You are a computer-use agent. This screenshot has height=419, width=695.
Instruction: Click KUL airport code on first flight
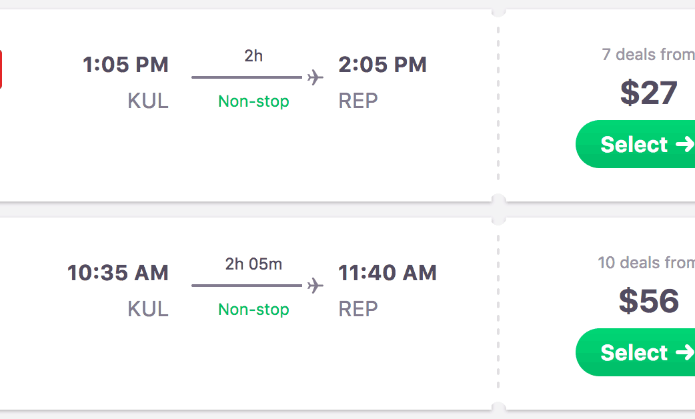147,101
